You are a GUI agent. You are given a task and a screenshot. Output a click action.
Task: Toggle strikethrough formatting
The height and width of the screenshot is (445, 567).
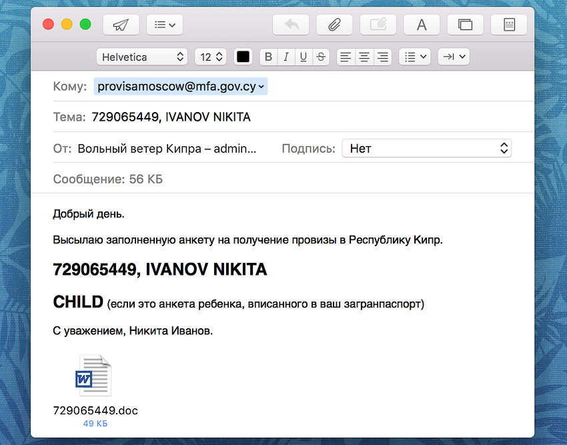321,57
